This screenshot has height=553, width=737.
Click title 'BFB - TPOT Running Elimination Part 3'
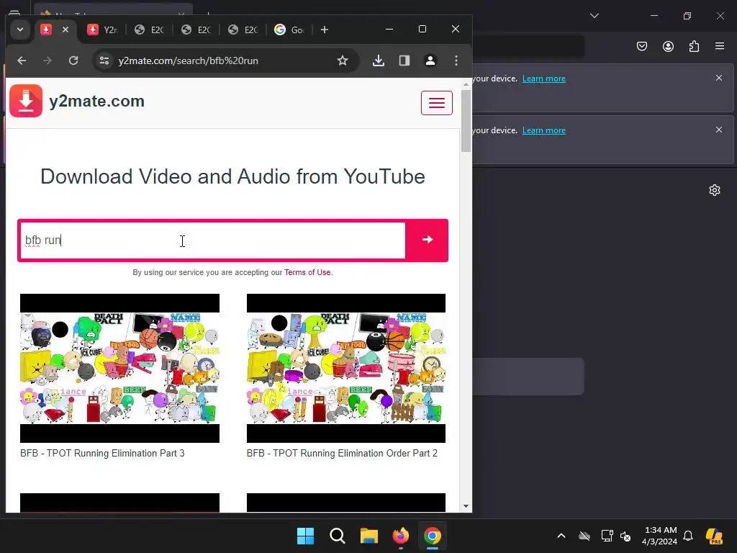[x=102, y=454]
